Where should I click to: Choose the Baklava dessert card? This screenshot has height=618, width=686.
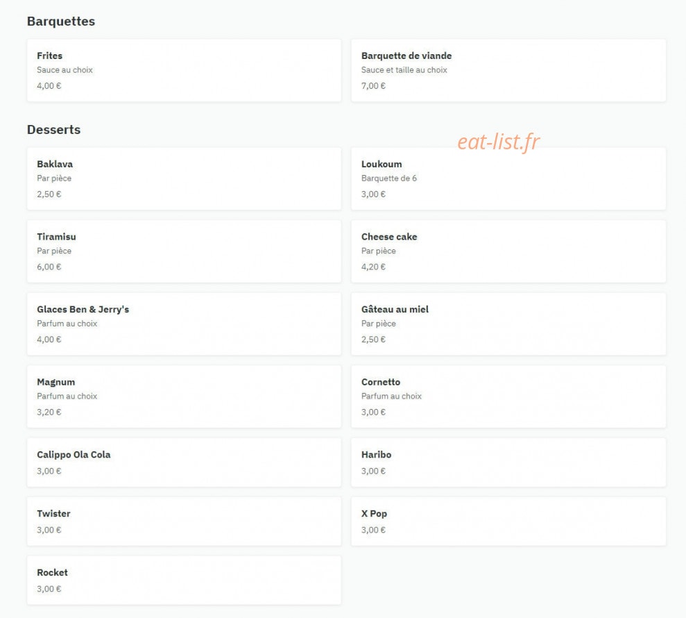coord(184,178)
